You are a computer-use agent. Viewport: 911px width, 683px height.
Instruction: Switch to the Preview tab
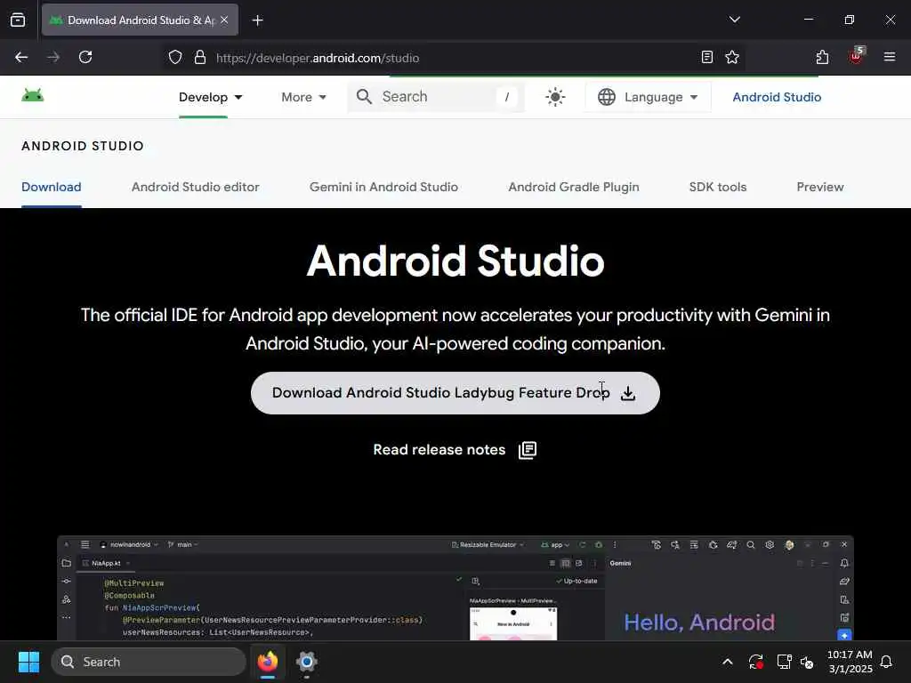pyautogui.click(x=819, y=187)
